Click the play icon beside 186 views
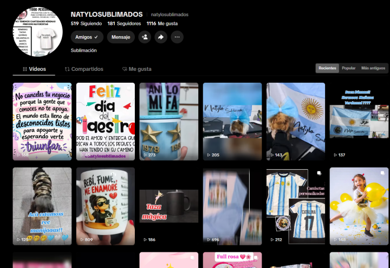The width and height of the screenshot is (390, 268). click(145, 240)
